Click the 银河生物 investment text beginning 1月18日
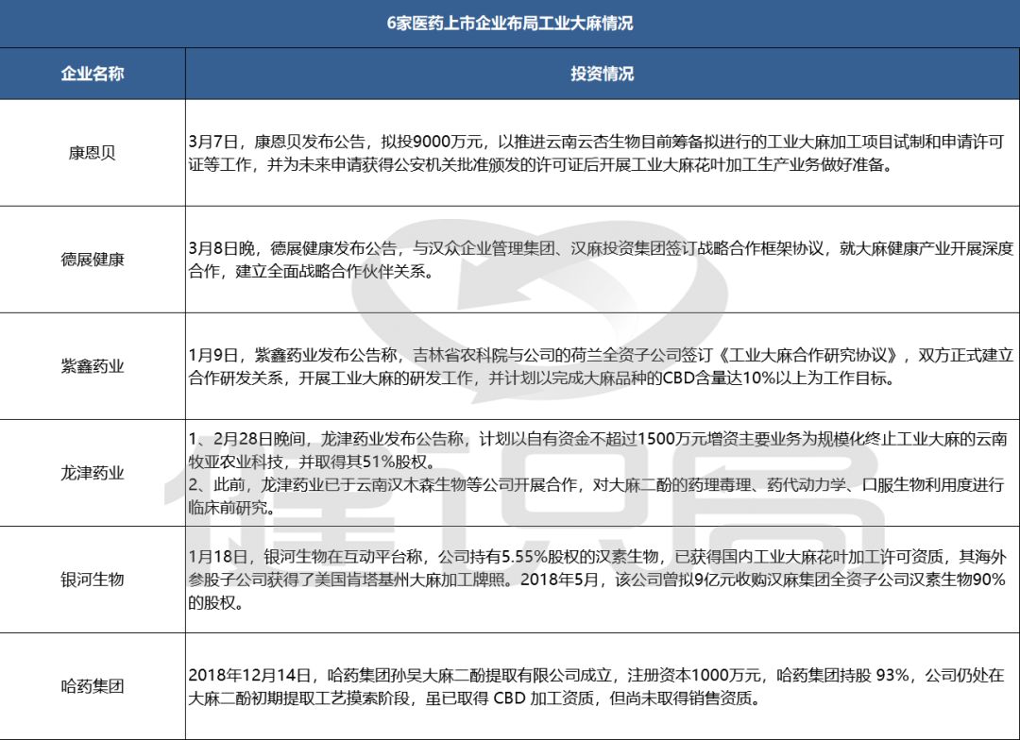1020x740 pixels. coord(597,580)
